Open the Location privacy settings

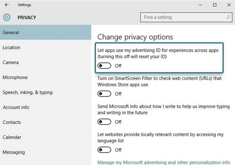click(46, 48)
